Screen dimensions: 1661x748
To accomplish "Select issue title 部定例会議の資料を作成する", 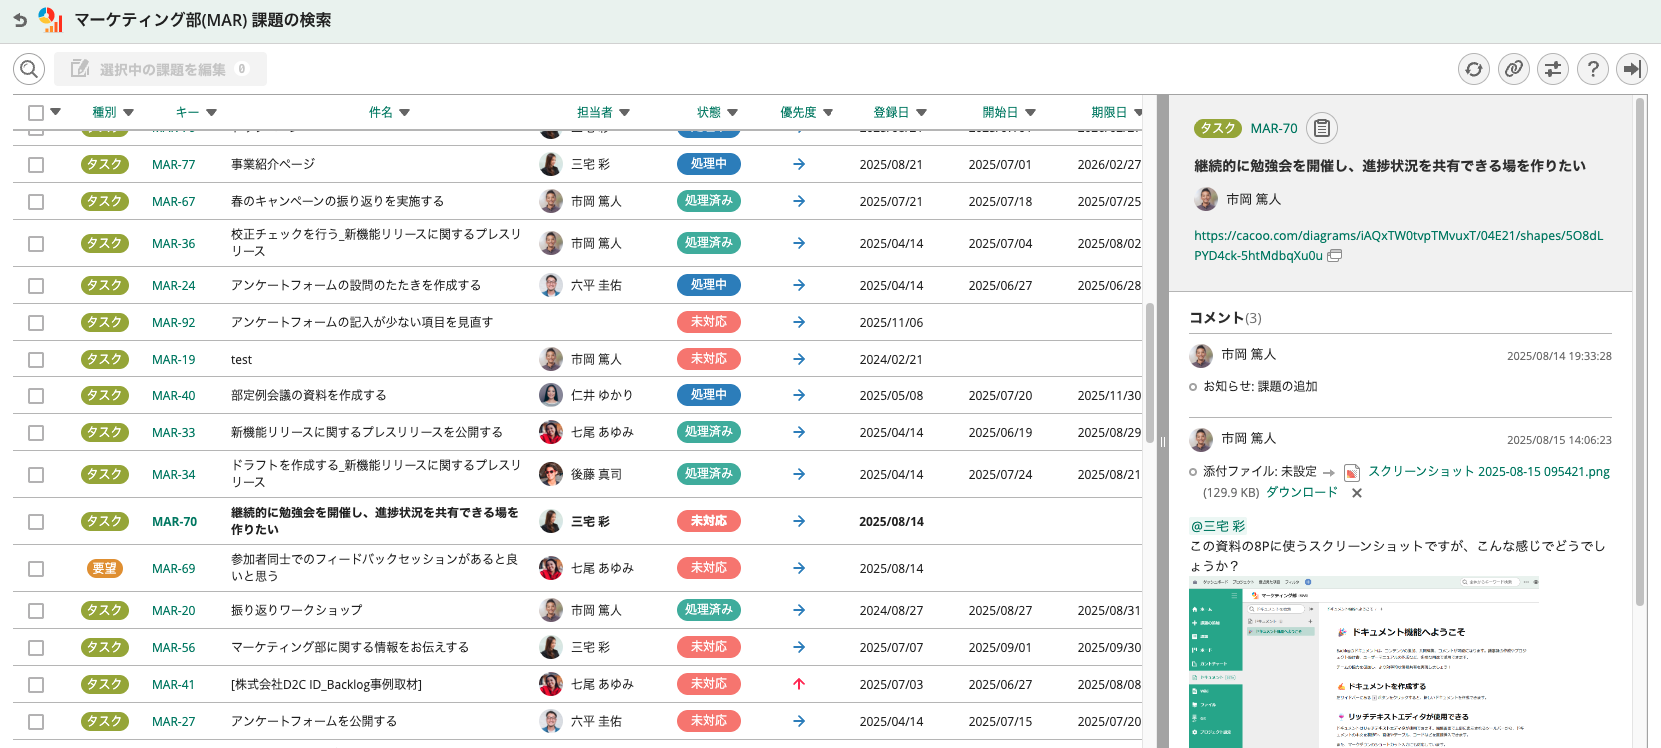I will (309, 395).
